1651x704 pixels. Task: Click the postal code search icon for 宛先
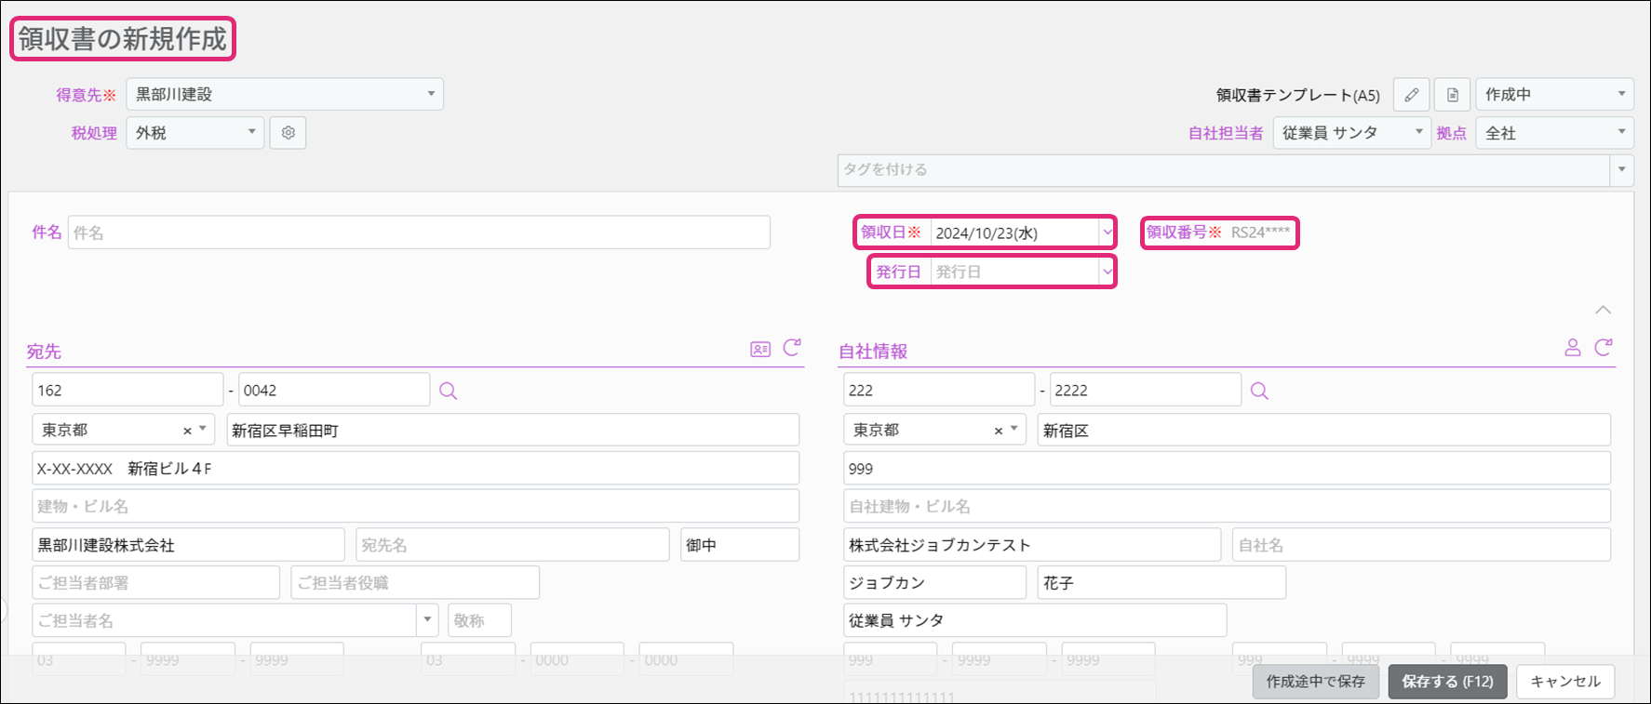coord(448,391)
